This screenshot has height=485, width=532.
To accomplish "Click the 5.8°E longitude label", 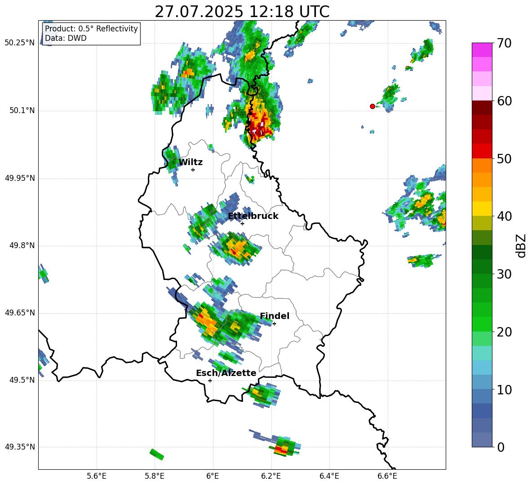I will pyautogui.click(x=155, y=476).
